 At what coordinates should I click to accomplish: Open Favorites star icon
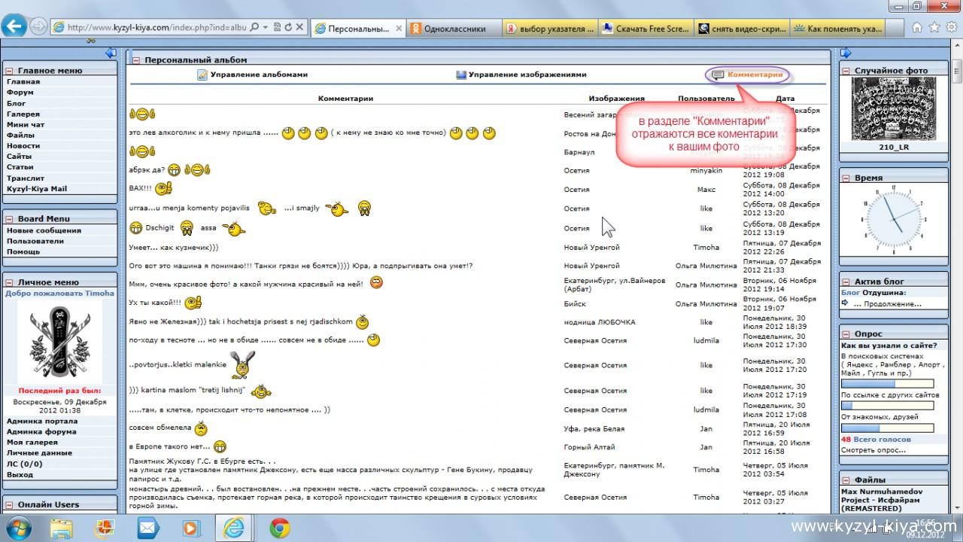[x=934, y=27]
